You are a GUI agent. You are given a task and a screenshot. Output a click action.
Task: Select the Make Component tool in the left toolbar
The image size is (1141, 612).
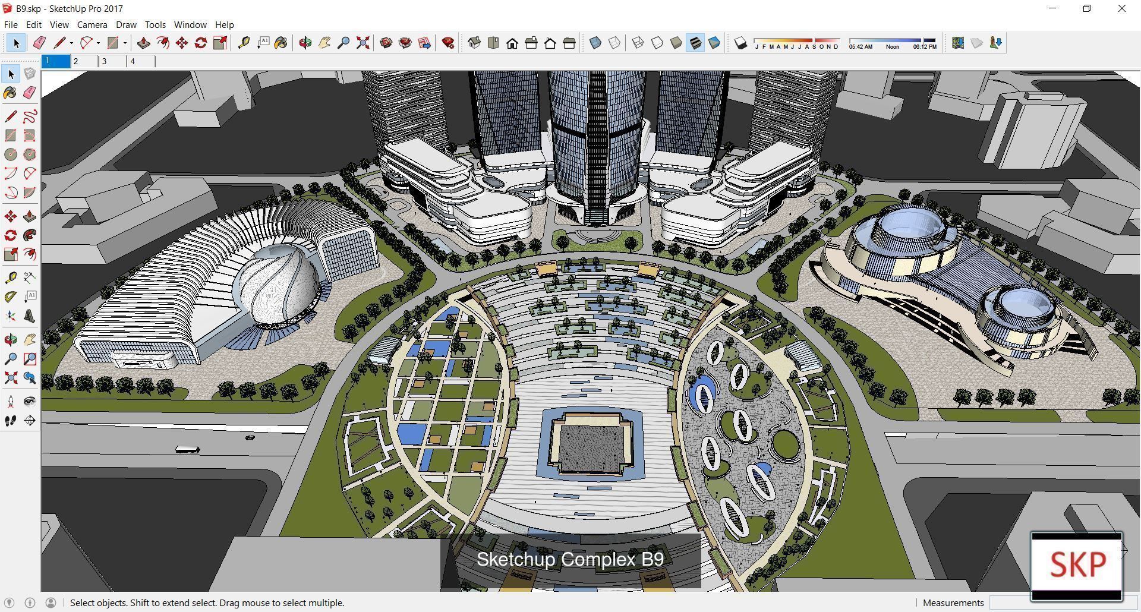[x=30, y=74]
